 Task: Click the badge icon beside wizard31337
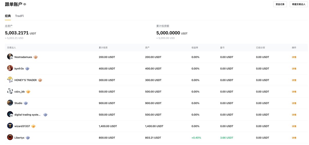pyautogui.click(x=33, y=126)
